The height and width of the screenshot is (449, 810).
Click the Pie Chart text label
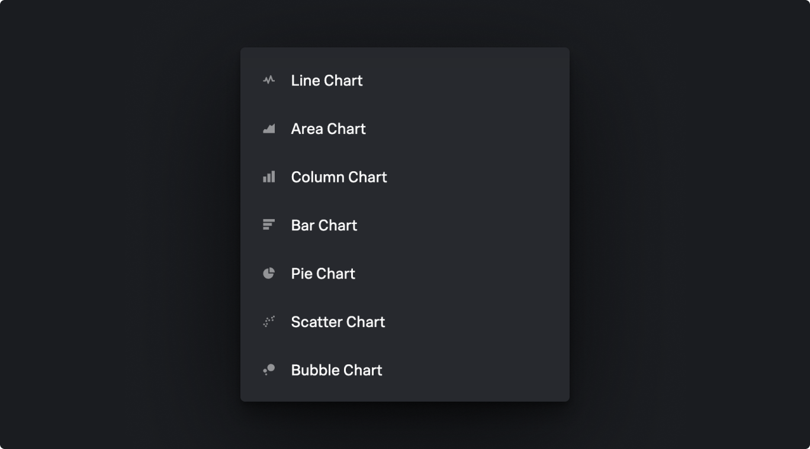323,273
